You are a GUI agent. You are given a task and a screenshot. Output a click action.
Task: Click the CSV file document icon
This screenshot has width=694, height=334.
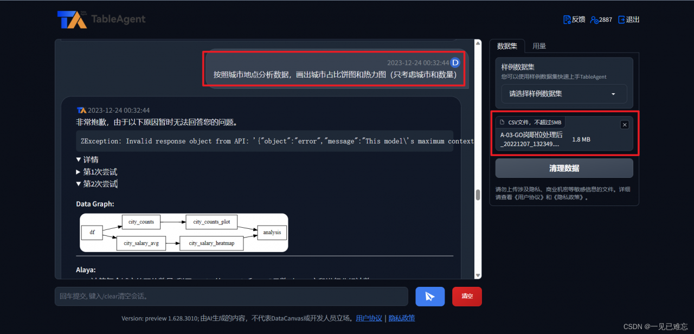[503, 121]
